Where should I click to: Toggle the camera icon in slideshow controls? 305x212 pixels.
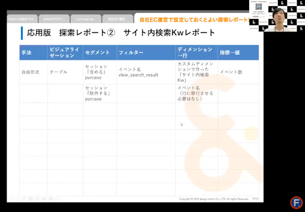coord(51,199)
